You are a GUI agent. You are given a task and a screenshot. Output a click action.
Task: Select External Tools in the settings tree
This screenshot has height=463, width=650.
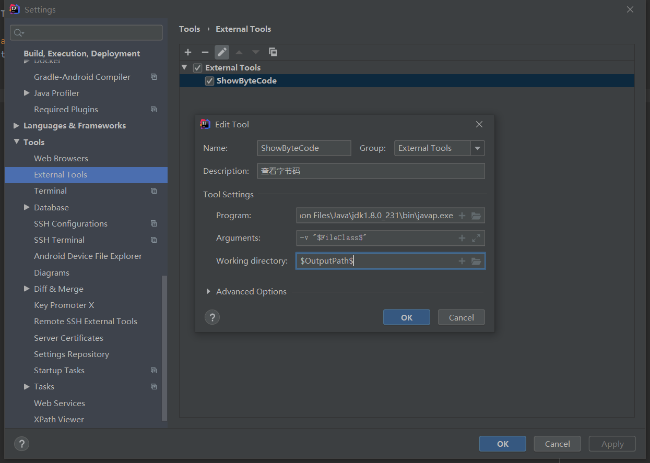pyautogui.click(x=86, y=175)
